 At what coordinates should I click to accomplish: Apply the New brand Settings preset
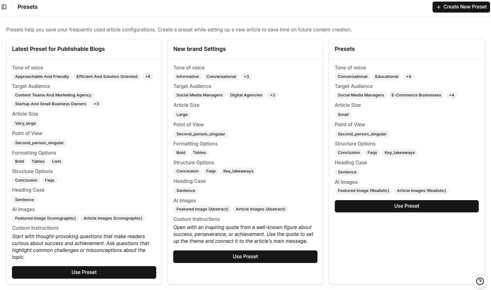245,256
